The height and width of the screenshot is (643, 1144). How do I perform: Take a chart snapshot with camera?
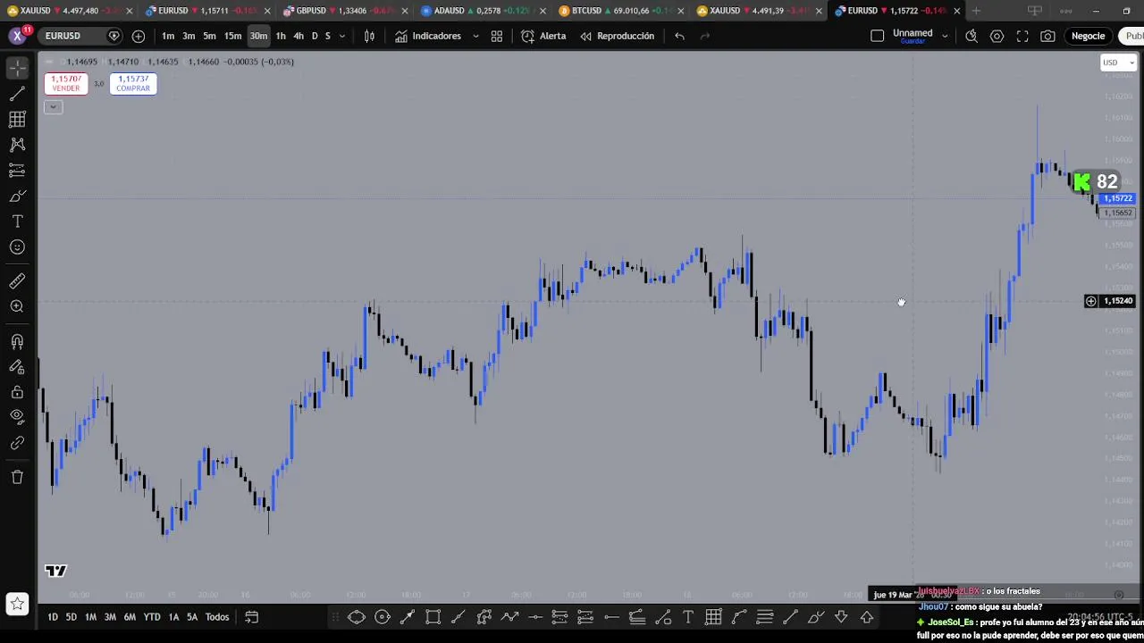(1047, 36)
